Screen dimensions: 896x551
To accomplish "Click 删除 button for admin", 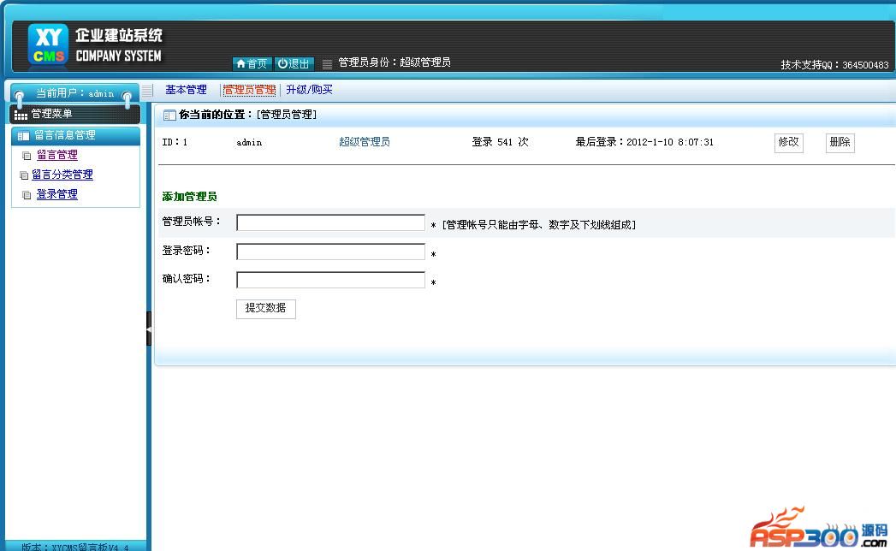I will click(840, 142).
